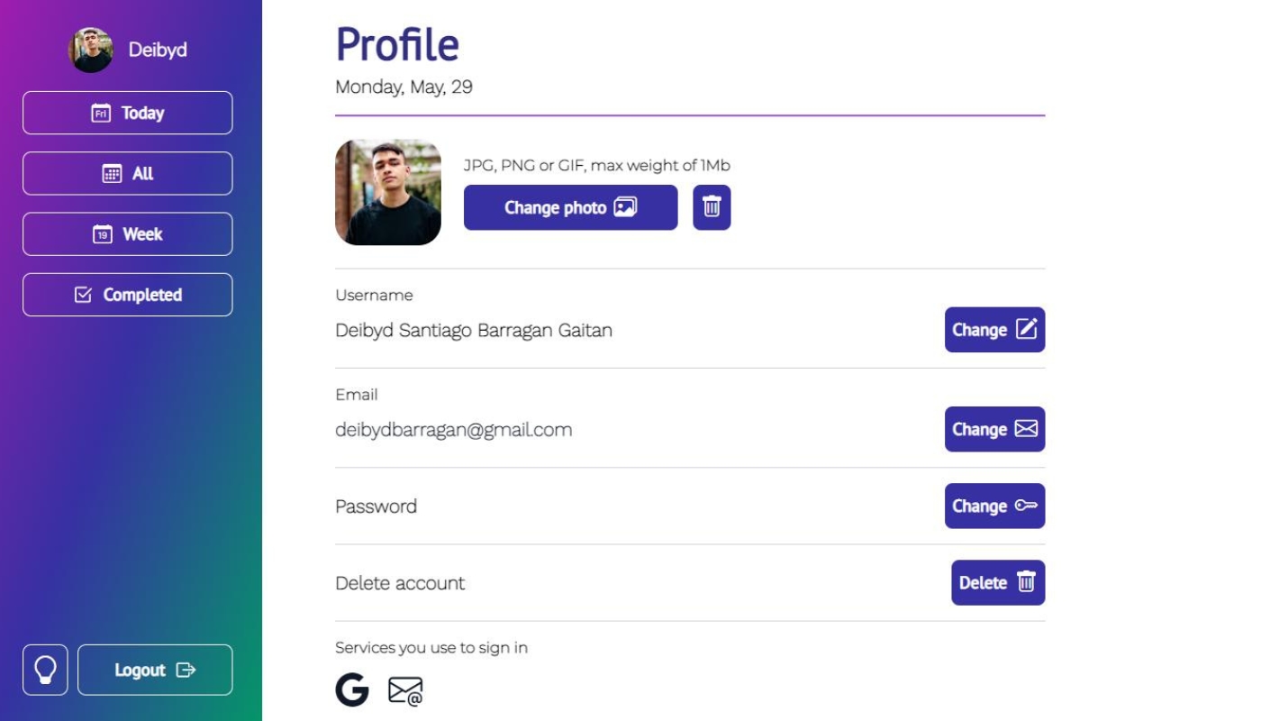Click the email sign-in service icon

405,691
